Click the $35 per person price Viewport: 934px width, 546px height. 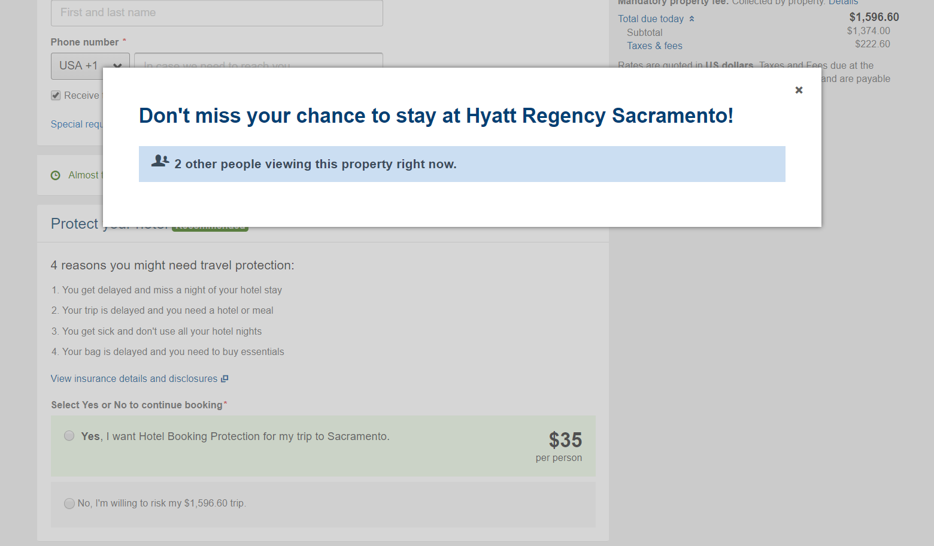[x=559, y=446]
